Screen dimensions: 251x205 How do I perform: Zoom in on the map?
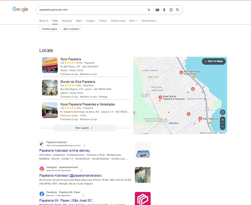coord(223,120)
